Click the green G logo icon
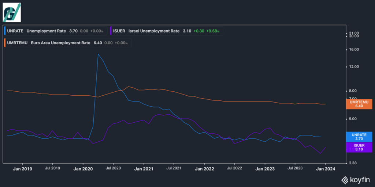 [12, 12]
